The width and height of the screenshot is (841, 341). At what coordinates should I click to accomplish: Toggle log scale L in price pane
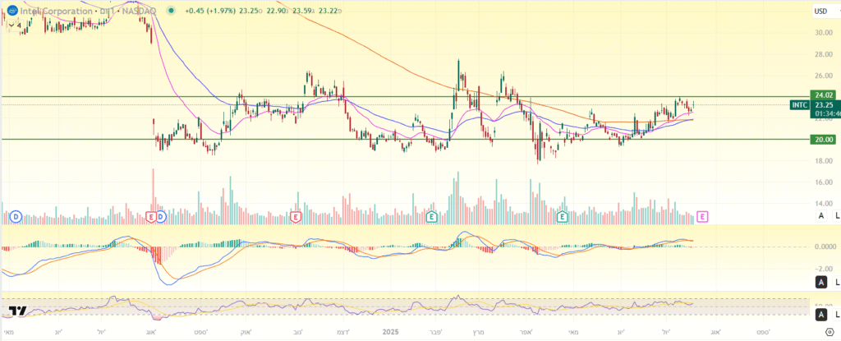pyautogui.click(x=837, y=216)
